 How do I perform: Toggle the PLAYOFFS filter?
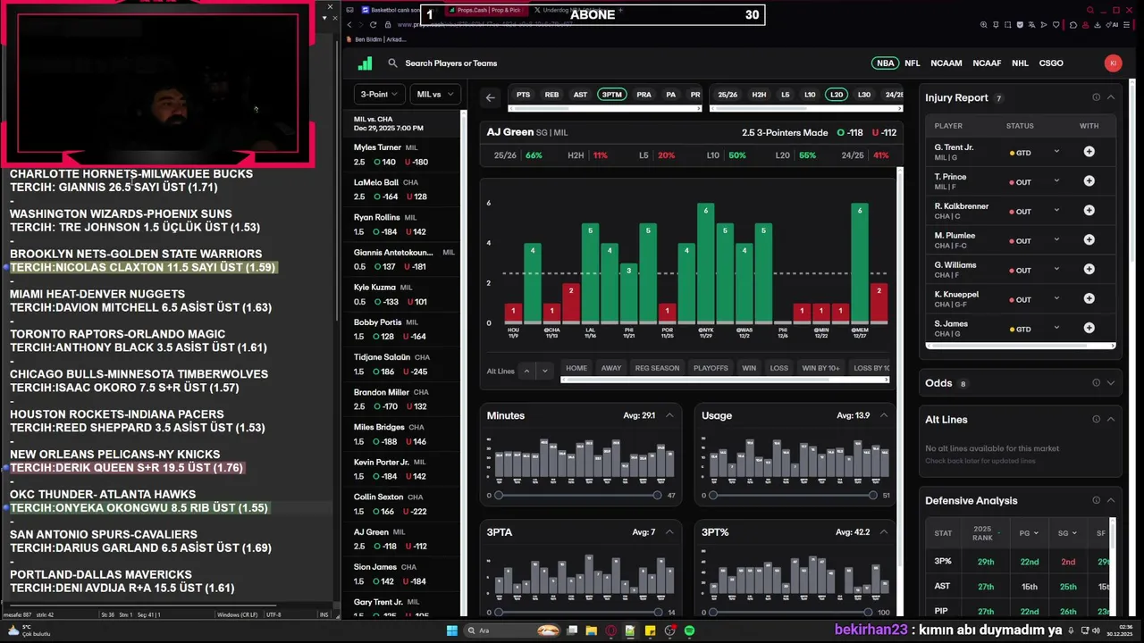(x=711, y=368)
